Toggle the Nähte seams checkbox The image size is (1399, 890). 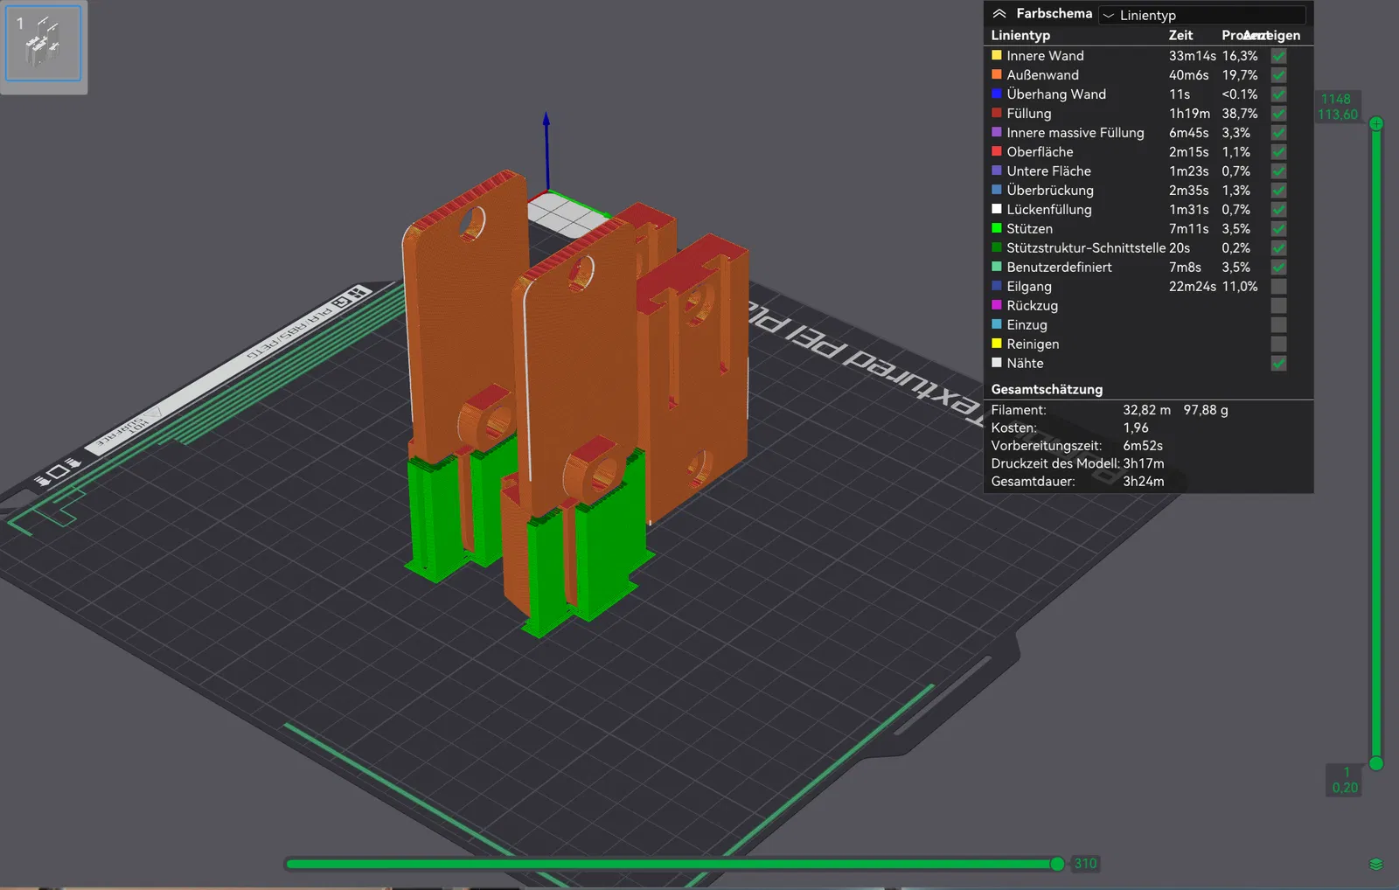click(x=1278, y=364)
